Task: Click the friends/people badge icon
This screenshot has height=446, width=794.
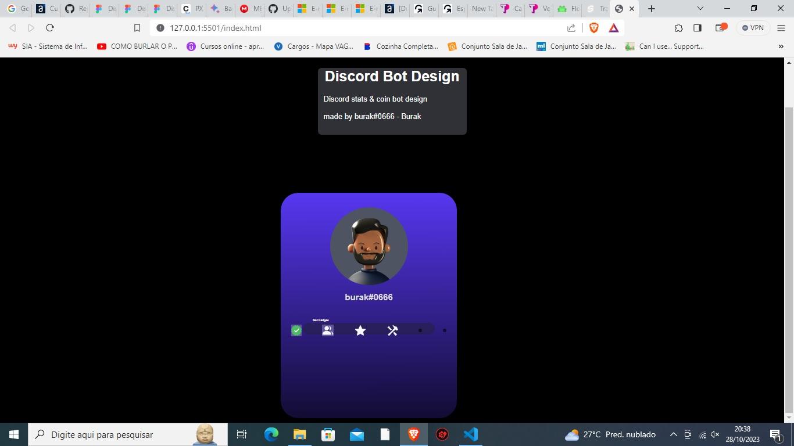Action: pos(328,330)
